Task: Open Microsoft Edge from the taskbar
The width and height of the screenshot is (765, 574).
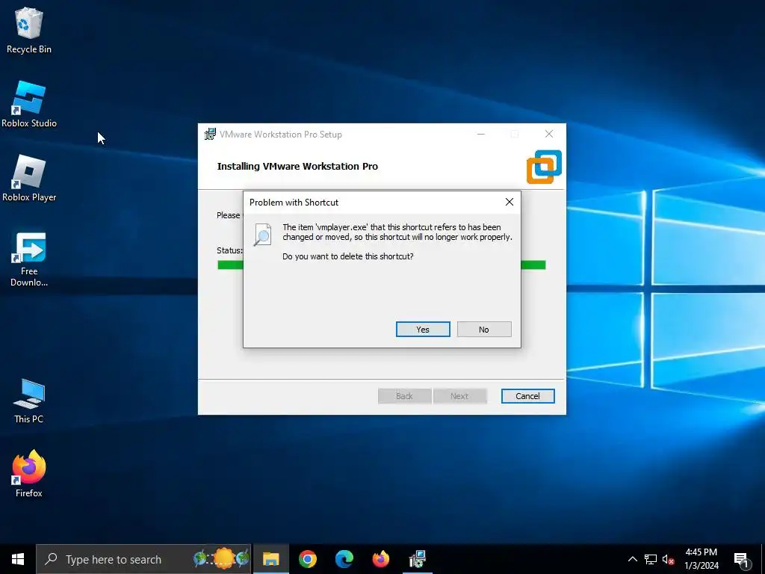Action: (344, 559)
